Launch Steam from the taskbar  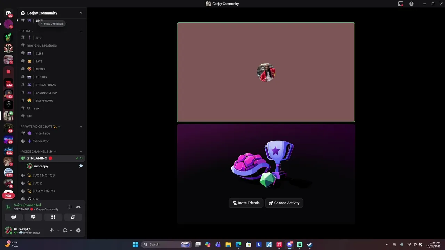310,244
